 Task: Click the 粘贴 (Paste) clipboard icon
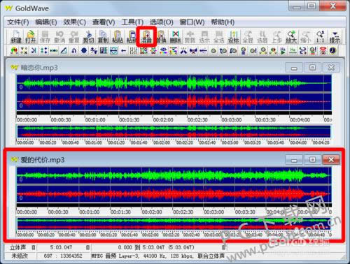pyautogui.click(x=118, y=37)
